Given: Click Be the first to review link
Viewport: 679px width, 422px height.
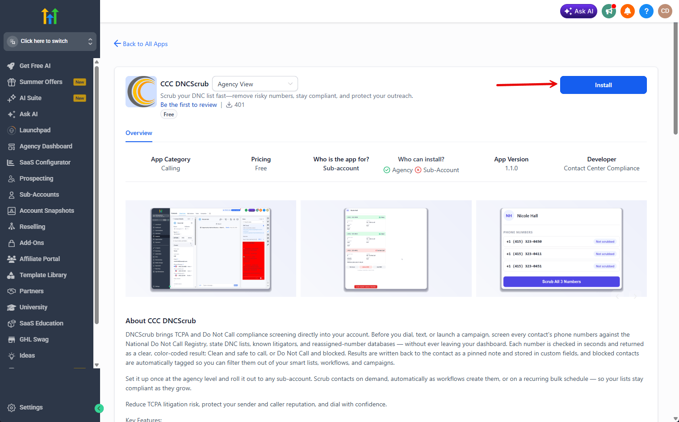Looking at the screenshot, I should click(x=189, y=105).
